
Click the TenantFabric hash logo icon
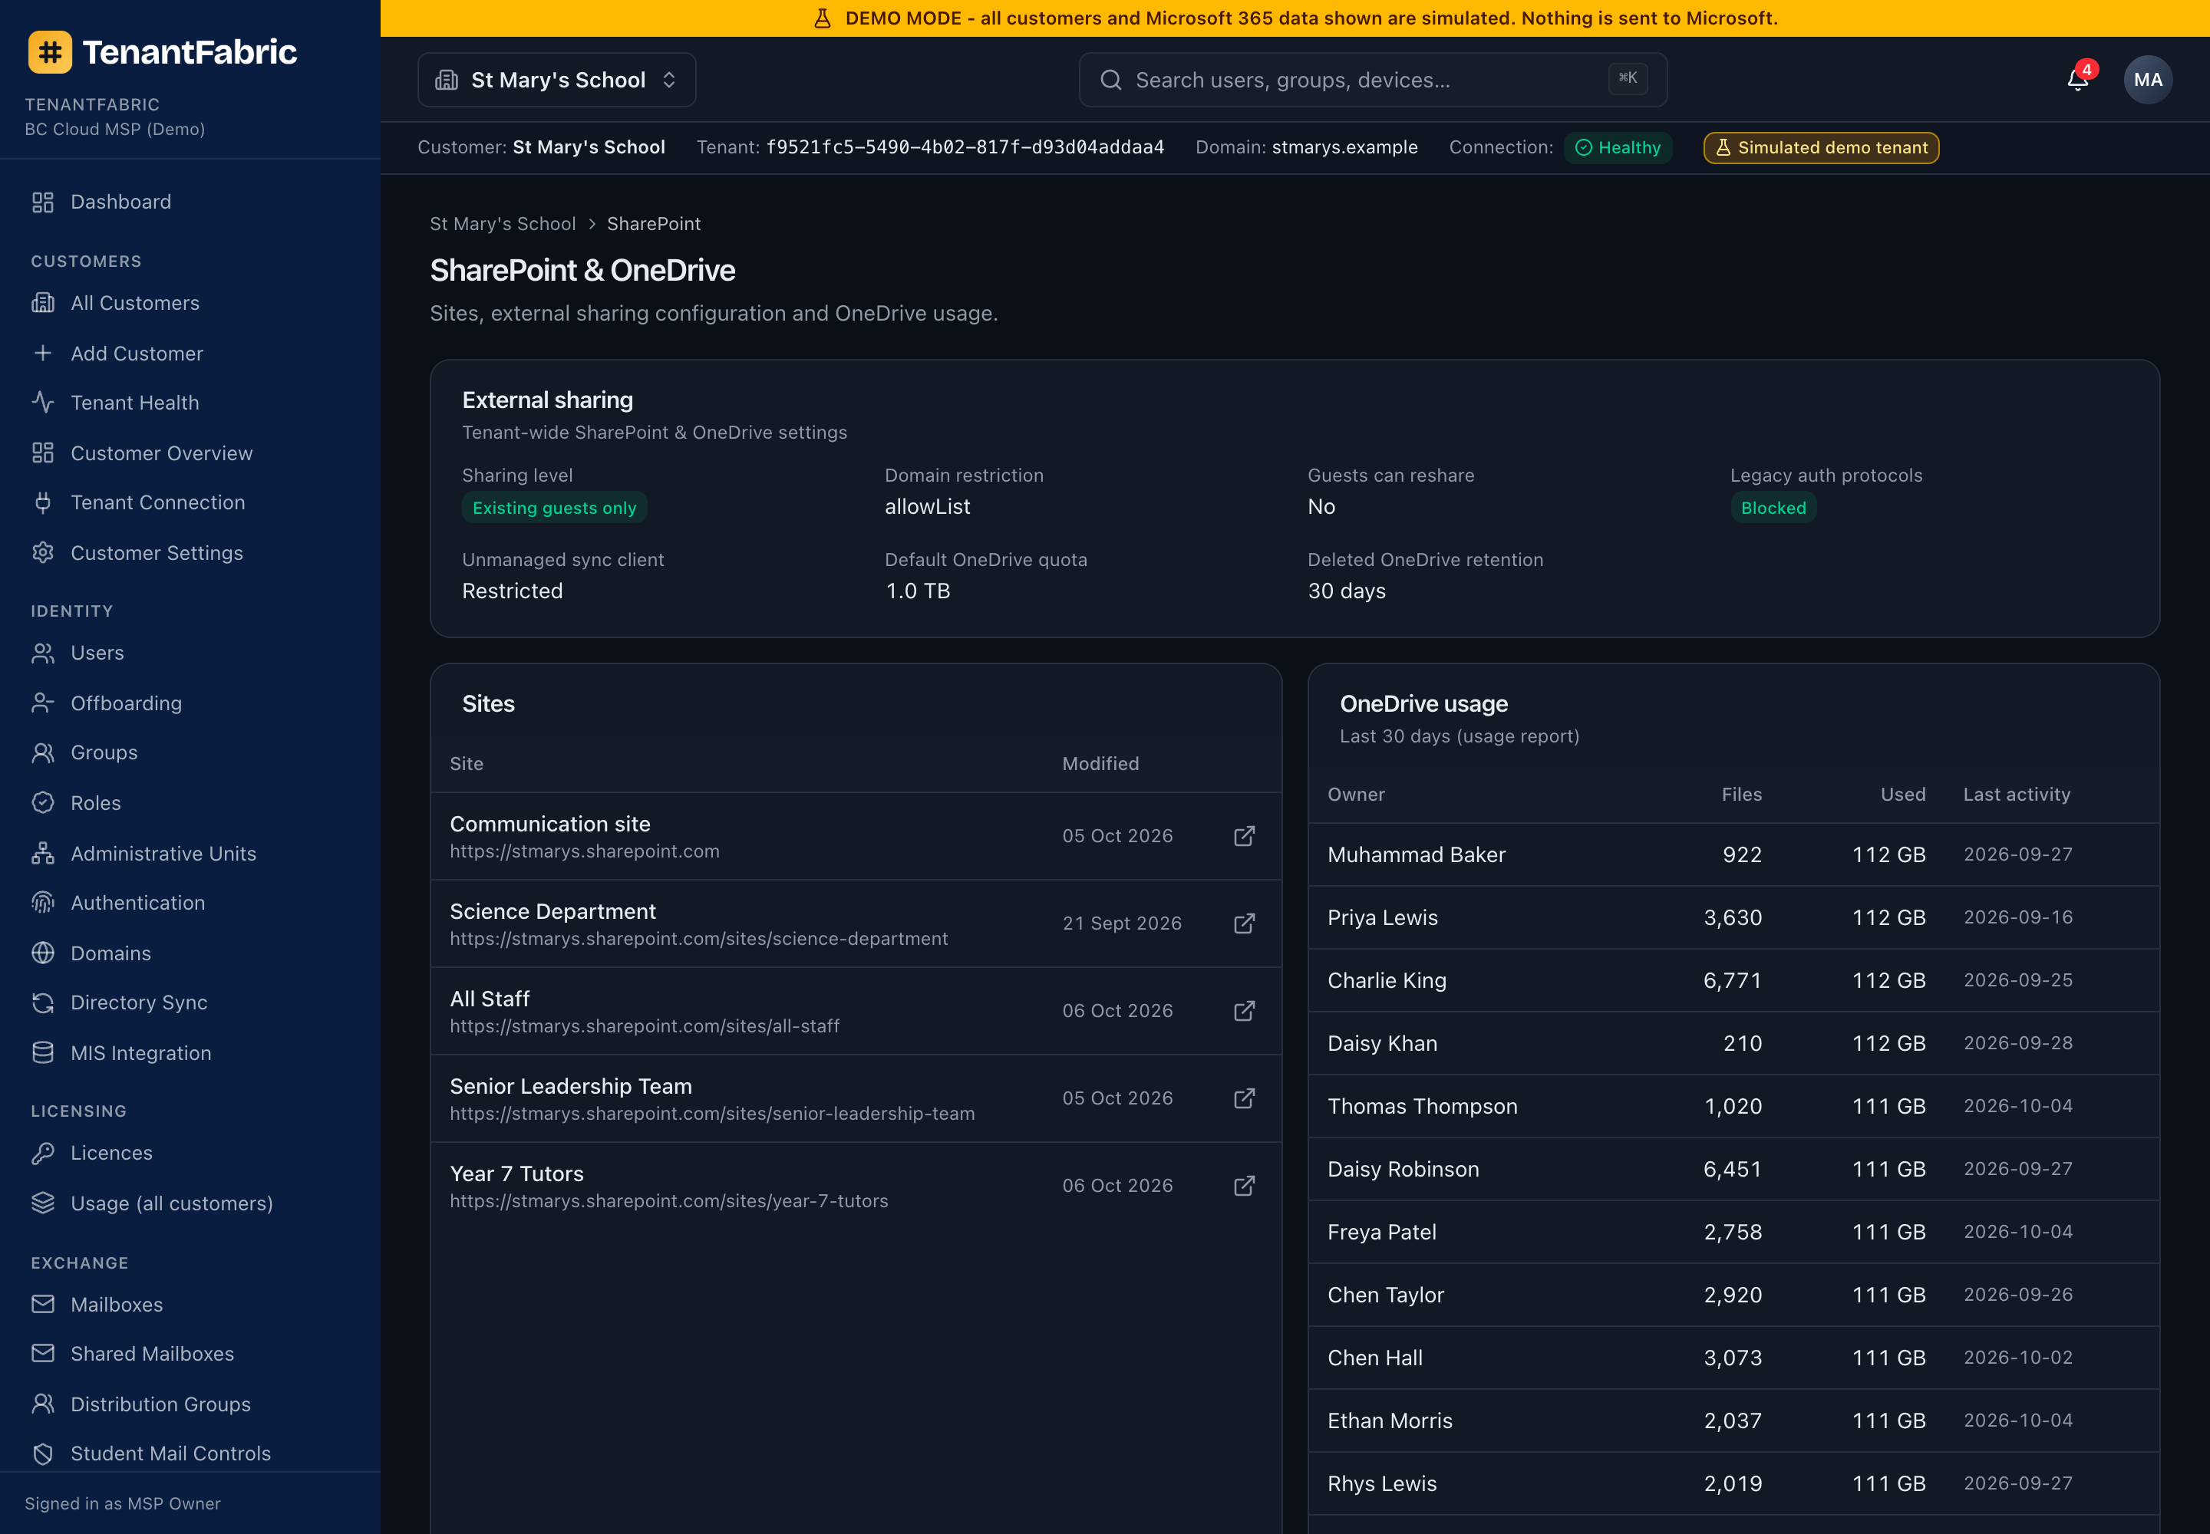click(50, 52)
